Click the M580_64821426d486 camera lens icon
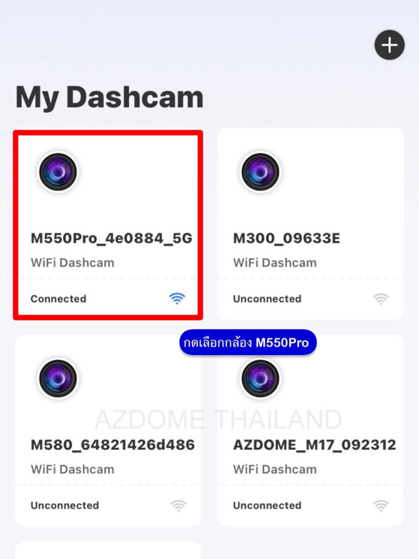419x559 pixels. [x=58, y=378]
